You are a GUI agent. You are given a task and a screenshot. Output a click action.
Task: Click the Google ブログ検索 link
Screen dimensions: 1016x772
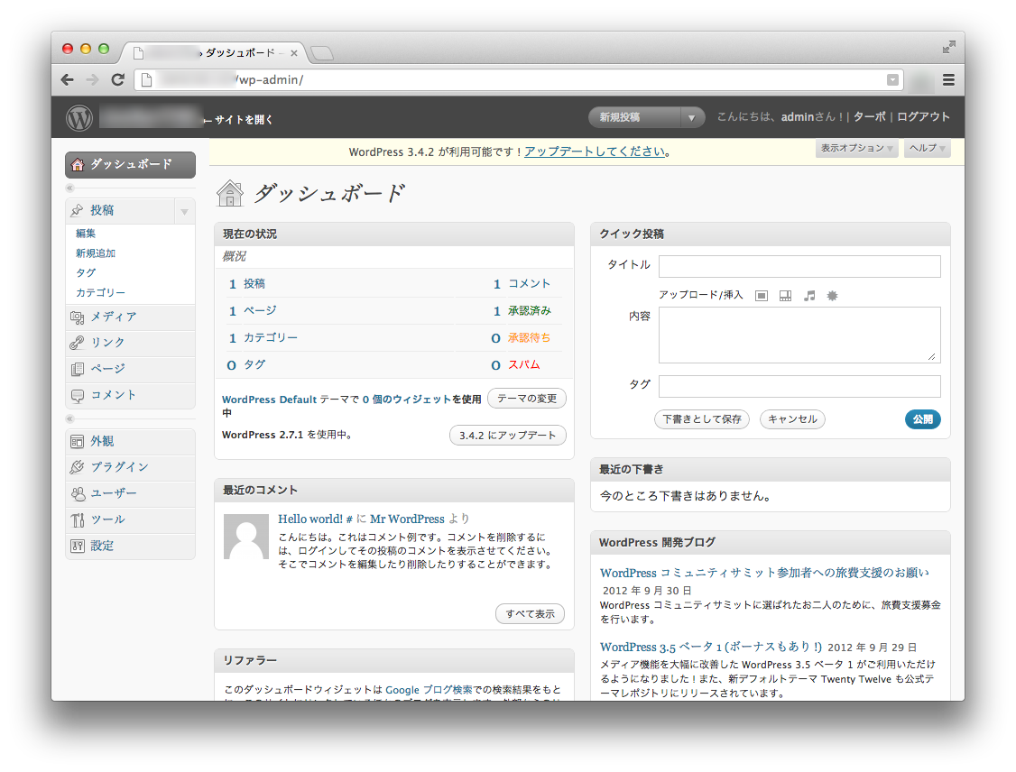click(429, 690)
